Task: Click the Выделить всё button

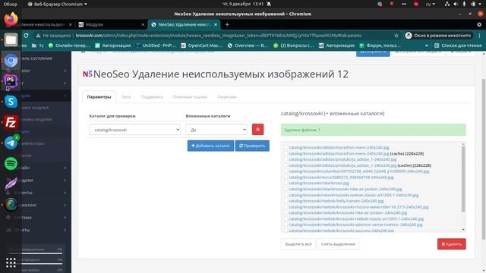Action: coord(298,244)
